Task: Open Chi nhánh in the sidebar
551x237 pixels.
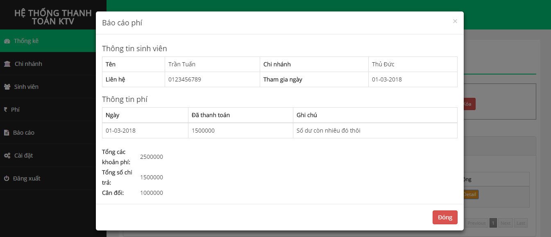Action: click(53, 64)
